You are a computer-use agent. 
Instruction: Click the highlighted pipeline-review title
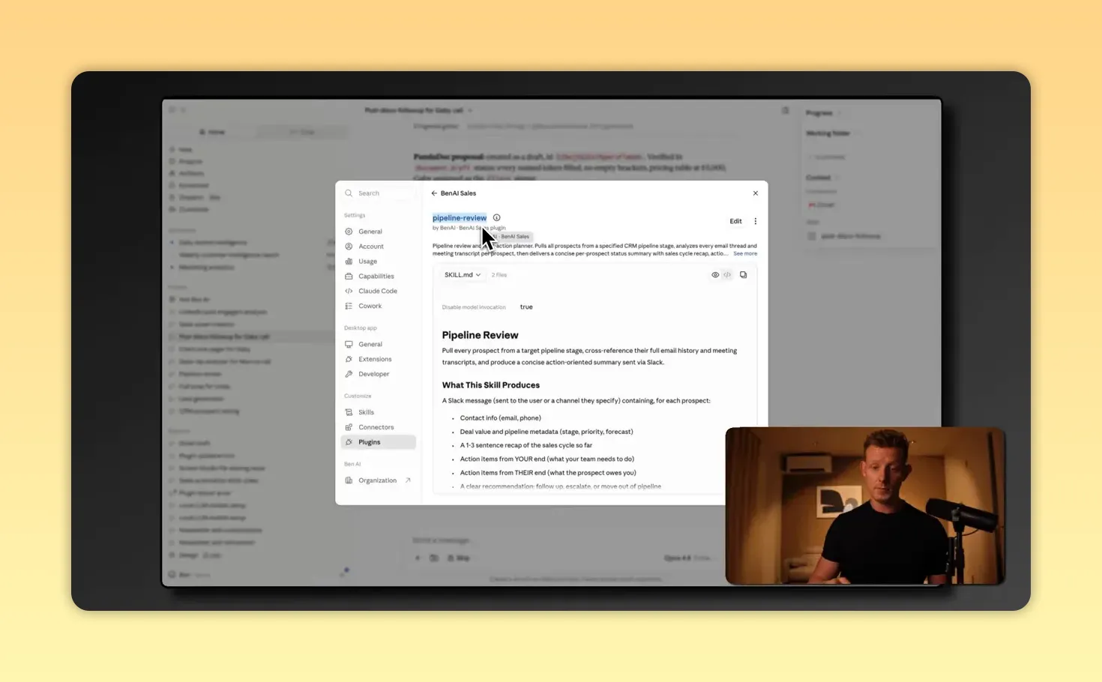point(460,218)
